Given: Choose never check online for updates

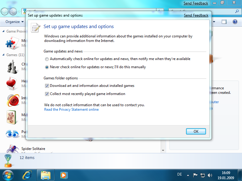Looking at the screenshot, I should pos(47,67).
